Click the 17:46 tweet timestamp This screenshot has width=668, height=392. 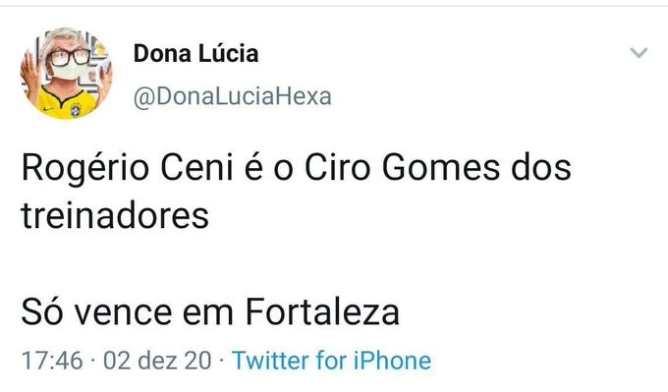(x=52, y=361)
